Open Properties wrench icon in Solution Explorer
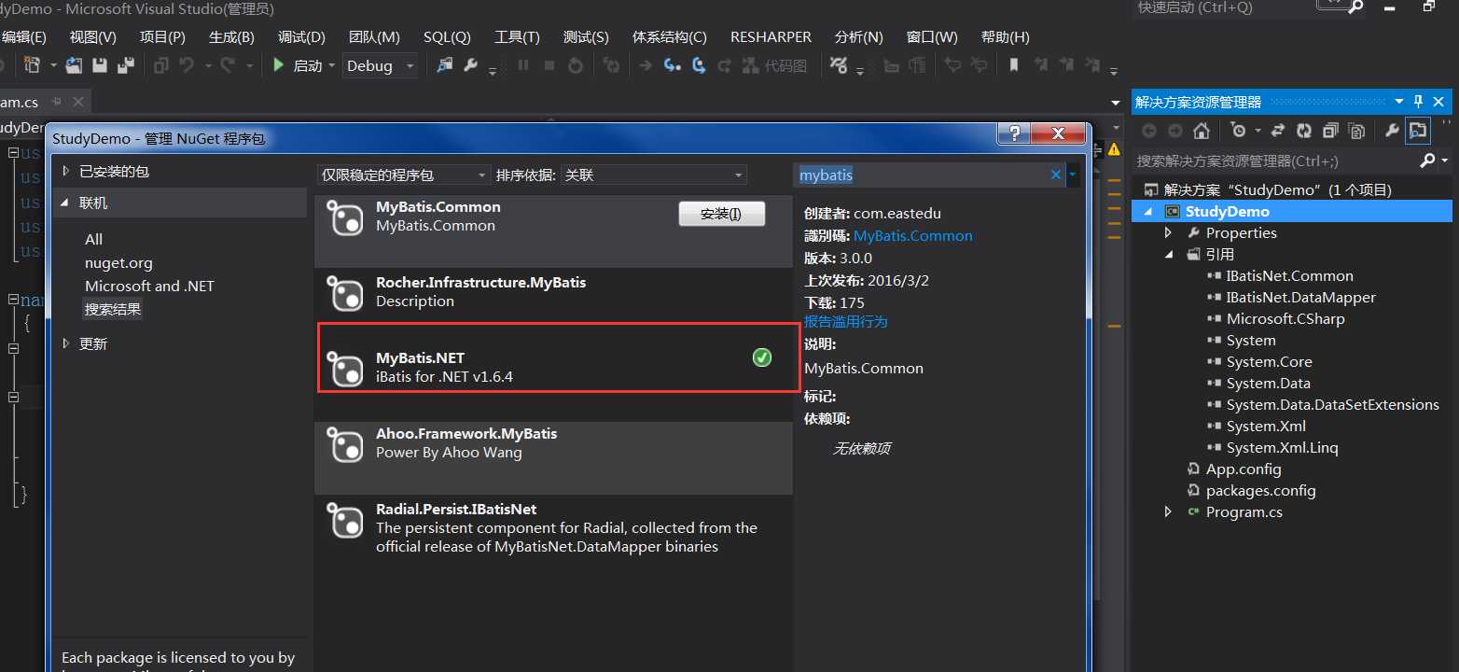 (x=1392, y=131)
